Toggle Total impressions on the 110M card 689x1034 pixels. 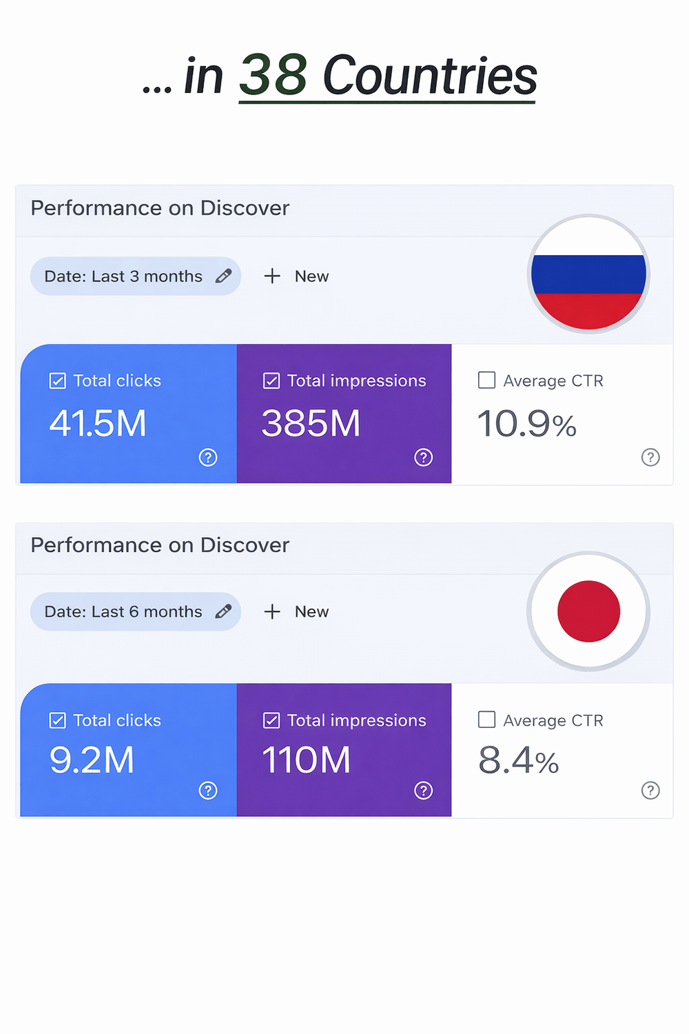[x=271, y=721]
